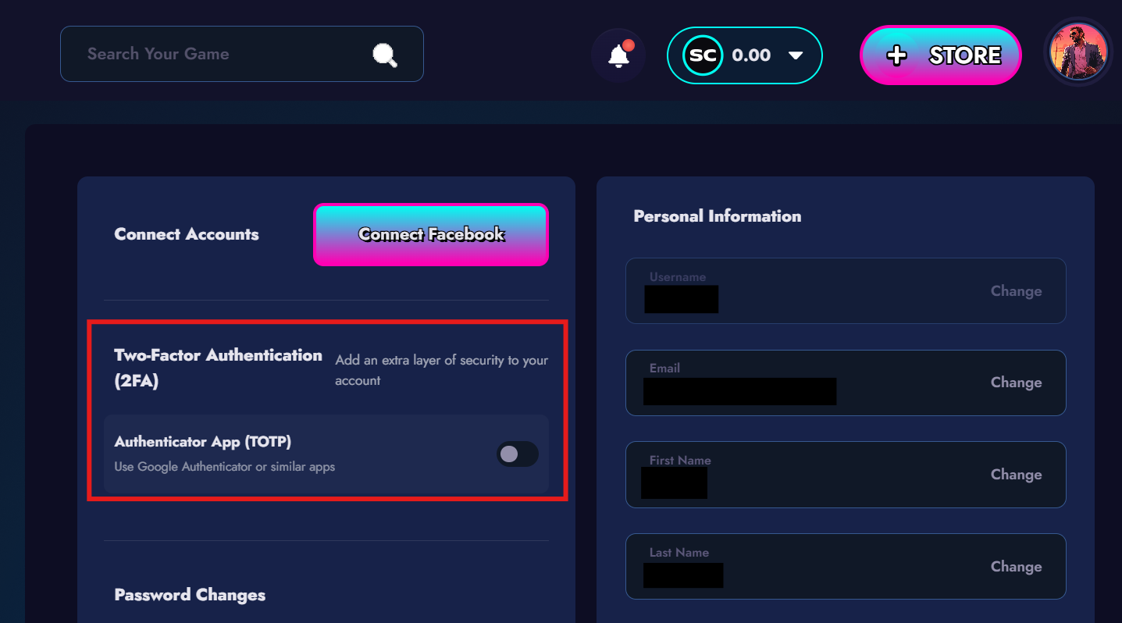Click Change next to Last Name
The height and width of the screenshot is (623, 1122).
click(1016, 567)
